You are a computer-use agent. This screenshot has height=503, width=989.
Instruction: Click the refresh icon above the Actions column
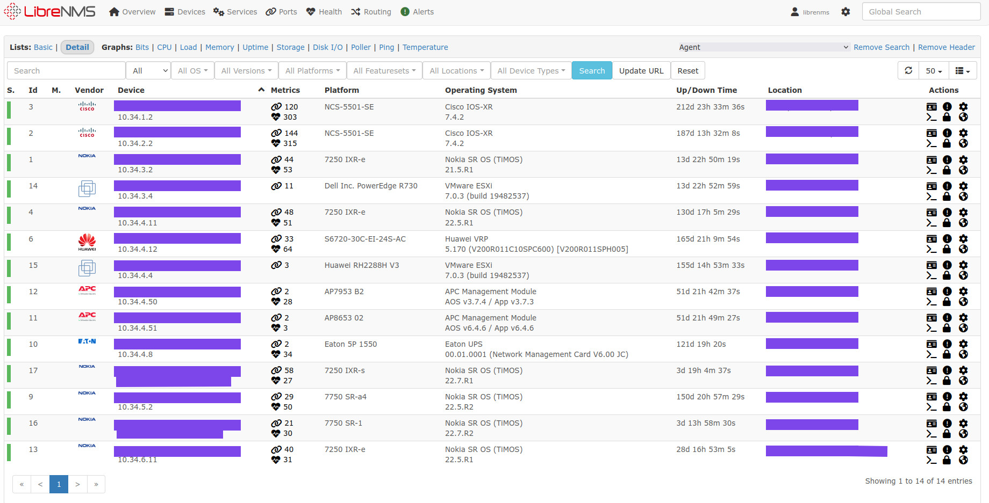click(908, 70)
